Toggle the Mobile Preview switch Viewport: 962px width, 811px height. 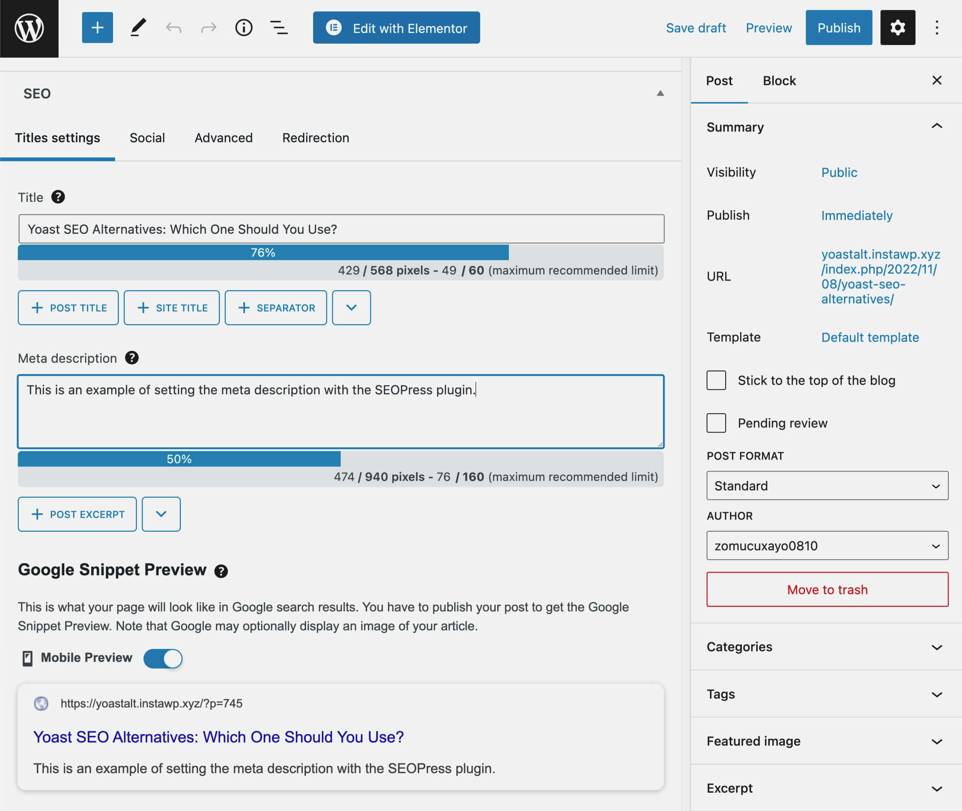point(163,658)
